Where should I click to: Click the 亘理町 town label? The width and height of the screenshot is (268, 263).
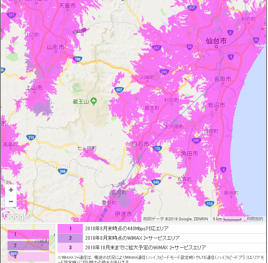[211, 131]
